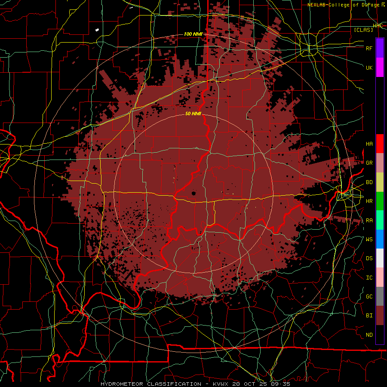Click the WS legend label
The height and width of the screenshot is (387, 387).
pos(369,240)
